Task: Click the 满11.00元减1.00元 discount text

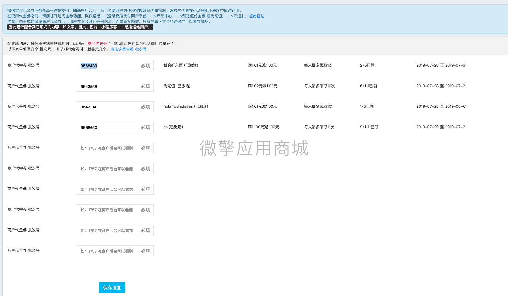Action: point(264,127)
